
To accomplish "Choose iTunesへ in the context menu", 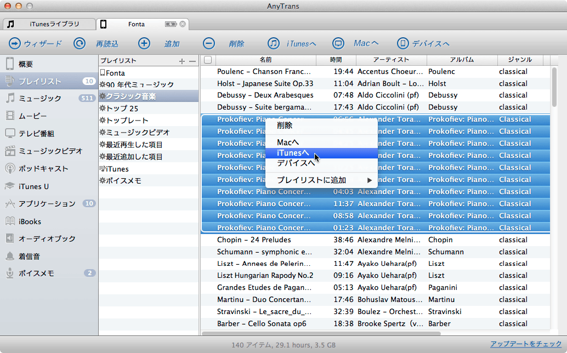I will (321, 153).
